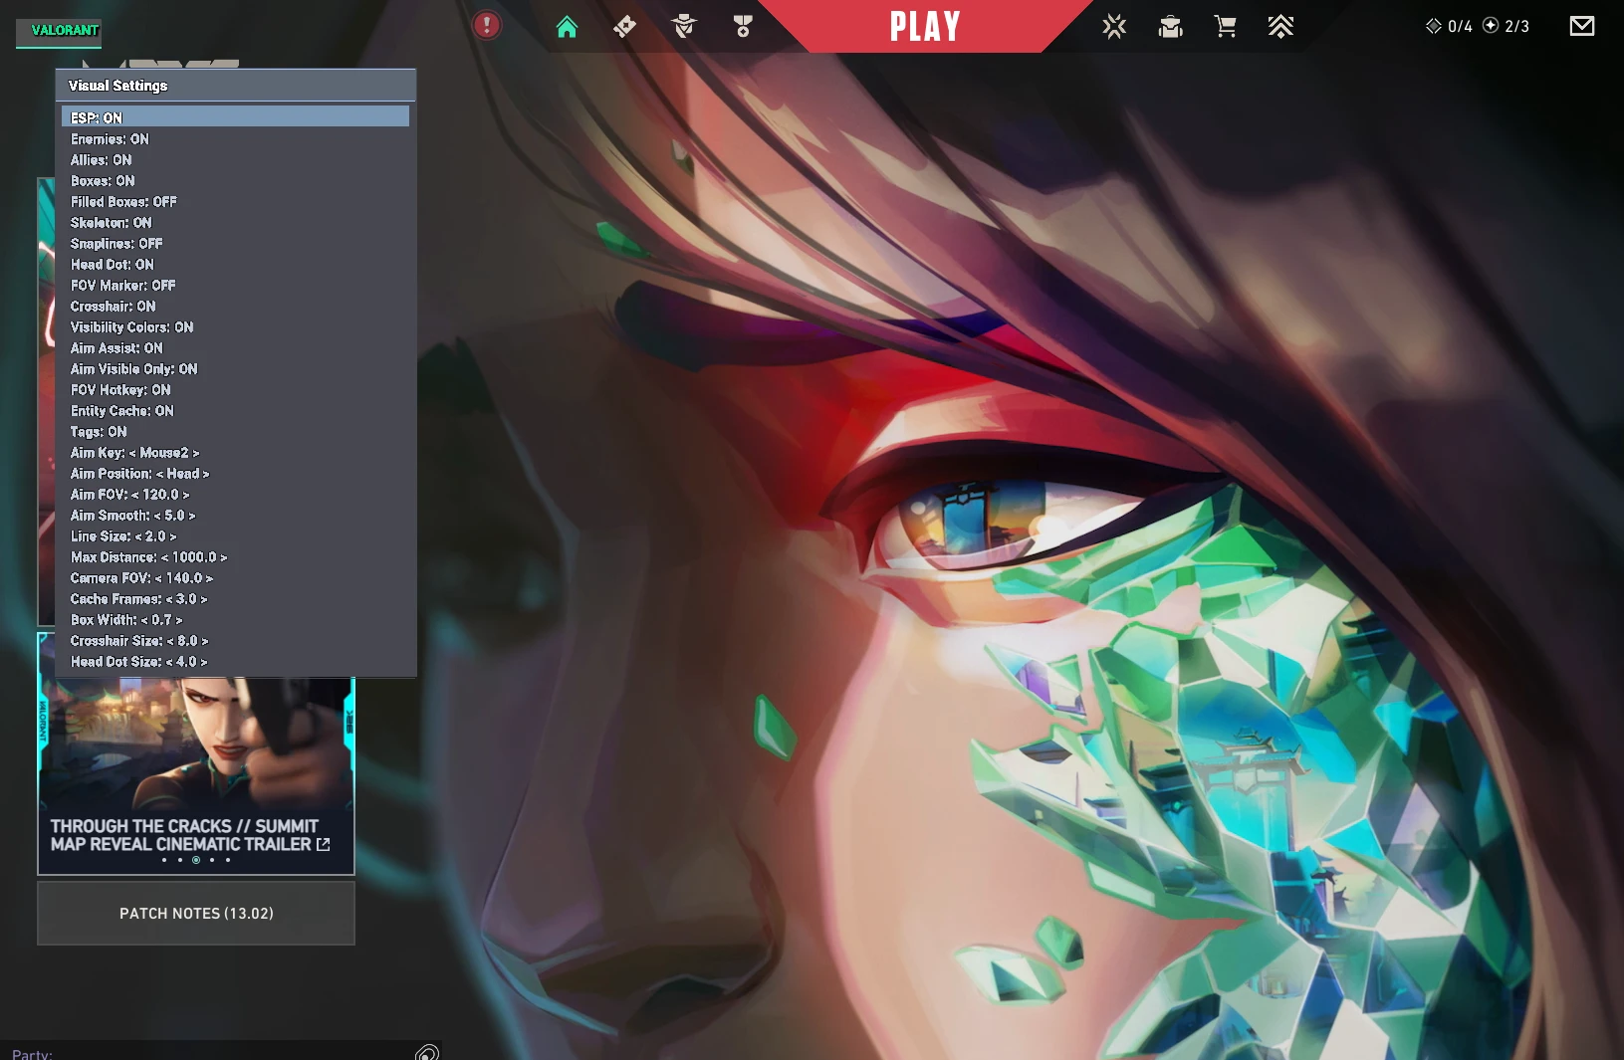Open the medal icon left of PLAY
This screenshot has height=1060, width=1624.
coord(743,27)
